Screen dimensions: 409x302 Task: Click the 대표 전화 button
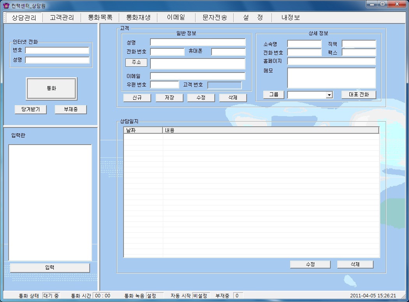pyautogui.click(x=359, y=95)
